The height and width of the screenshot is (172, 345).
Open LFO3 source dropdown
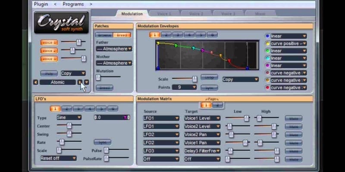[161, 151]
